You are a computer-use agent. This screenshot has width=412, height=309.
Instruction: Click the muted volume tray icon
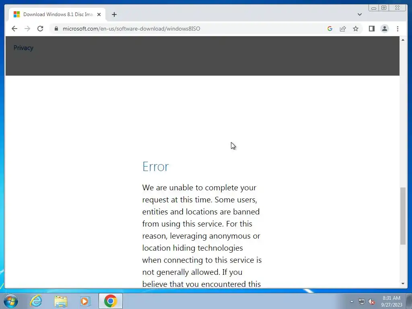(x=371, y=302)
